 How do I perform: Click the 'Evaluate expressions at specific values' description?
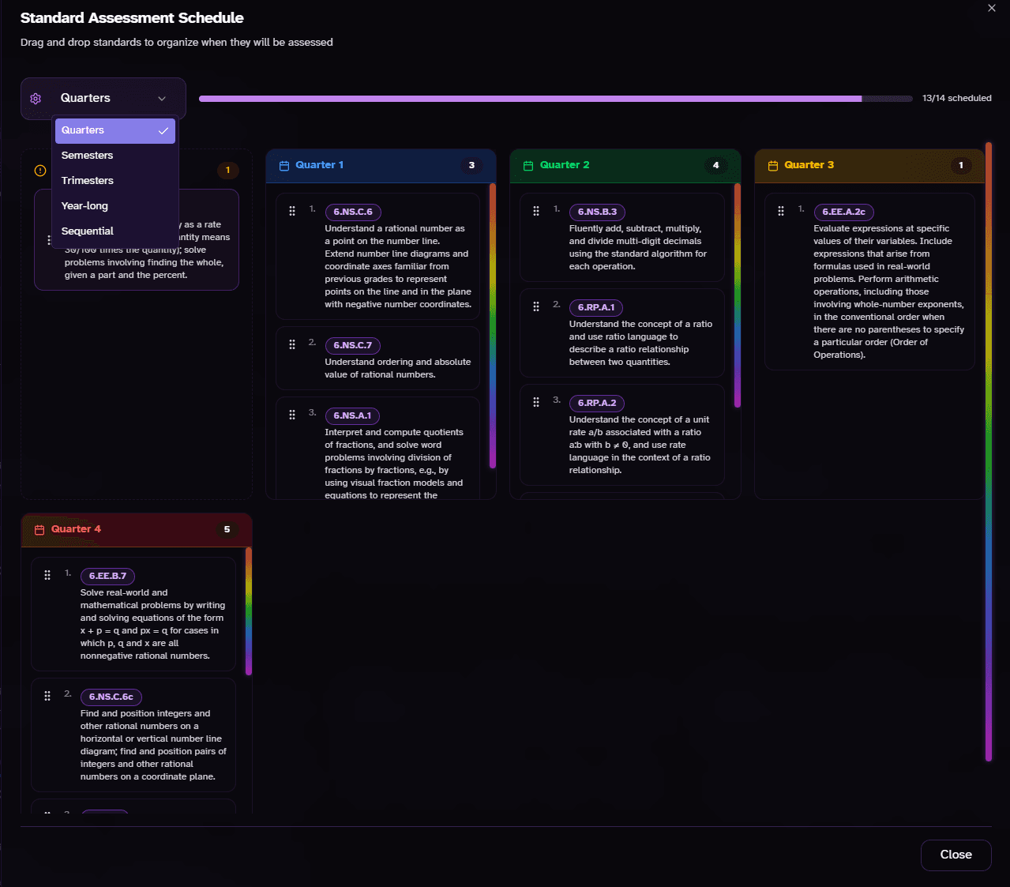click(889, 291)
